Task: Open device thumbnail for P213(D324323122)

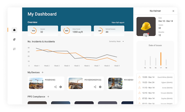Action: (x=76, y=83)
